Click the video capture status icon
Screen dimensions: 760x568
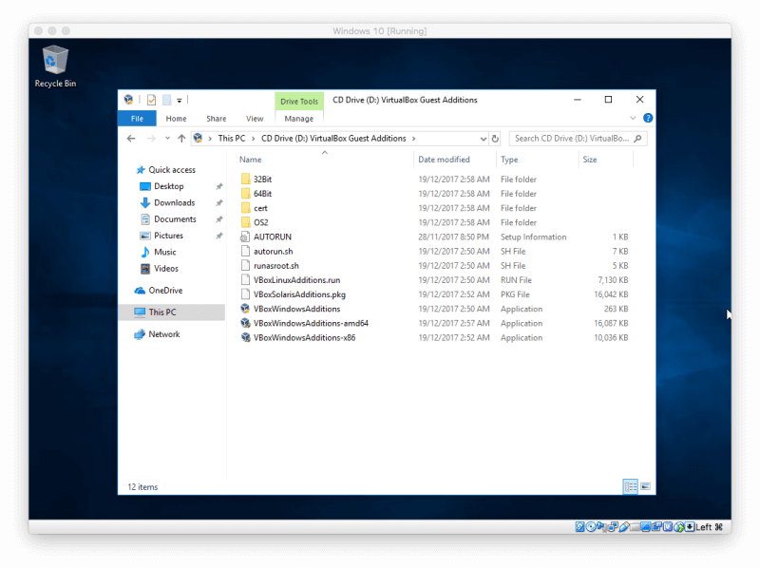coord(656,527)
